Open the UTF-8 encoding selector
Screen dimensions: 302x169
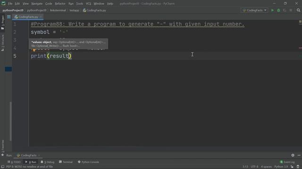(x=254, y=167)
